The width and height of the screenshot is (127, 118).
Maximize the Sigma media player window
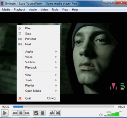click(x=112, y=3)
